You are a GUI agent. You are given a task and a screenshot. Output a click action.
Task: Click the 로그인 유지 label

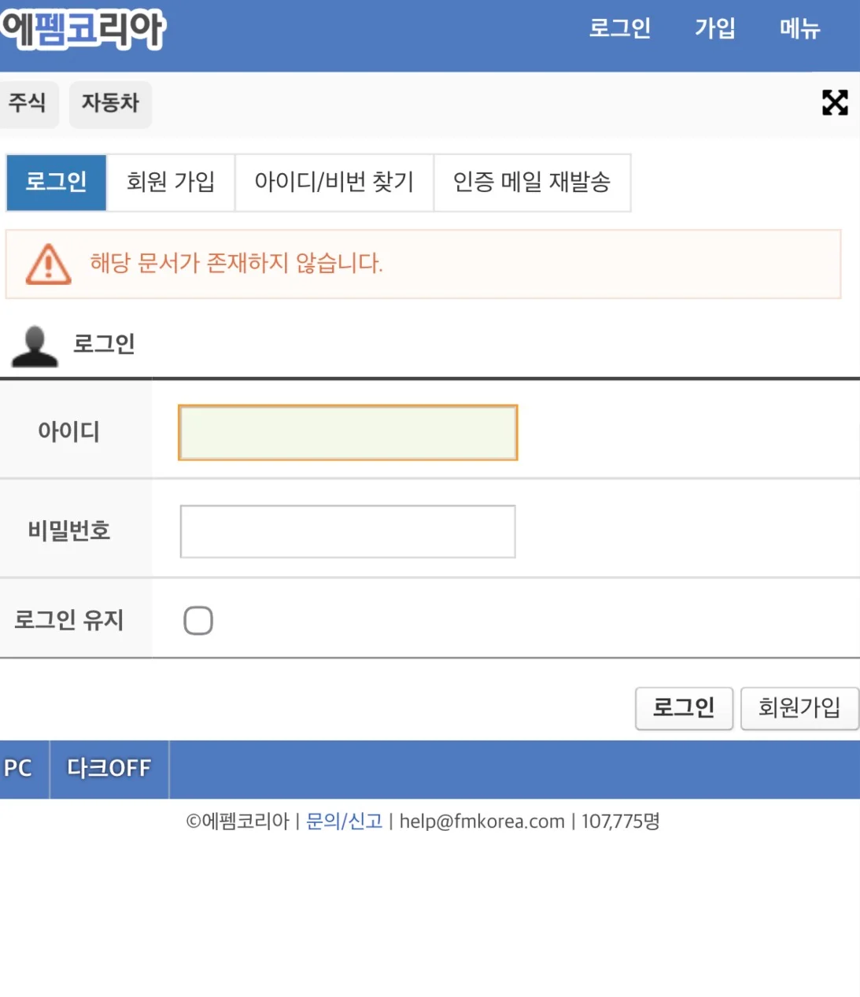tap(69, 620)
